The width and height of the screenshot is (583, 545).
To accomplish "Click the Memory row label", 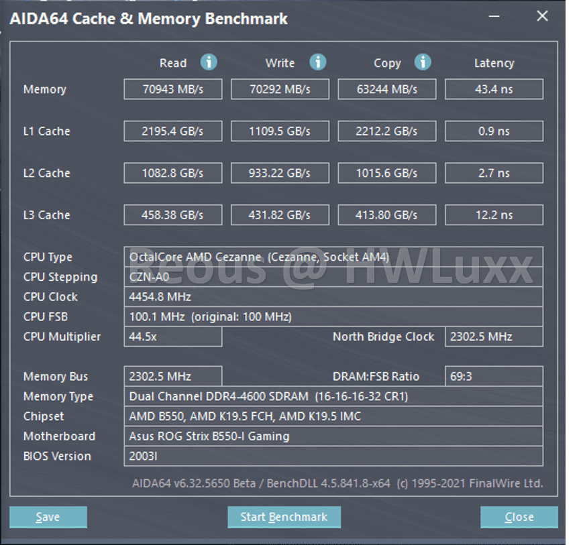I will pos(45,90).
